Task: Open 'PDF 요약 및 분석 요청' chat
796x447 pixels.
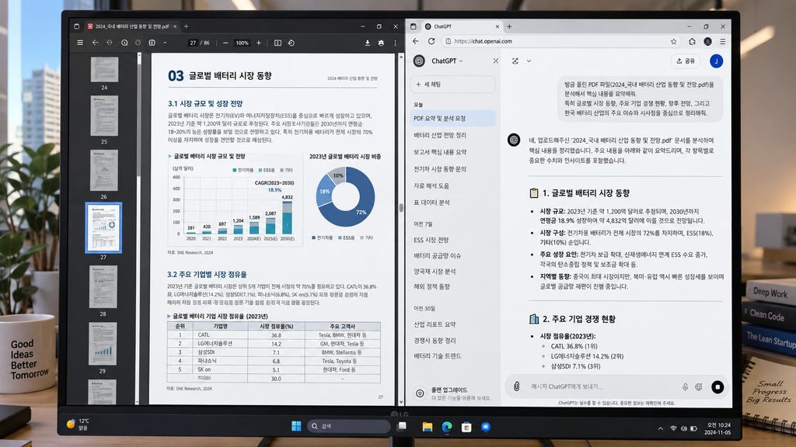Action: click(453, 118)
